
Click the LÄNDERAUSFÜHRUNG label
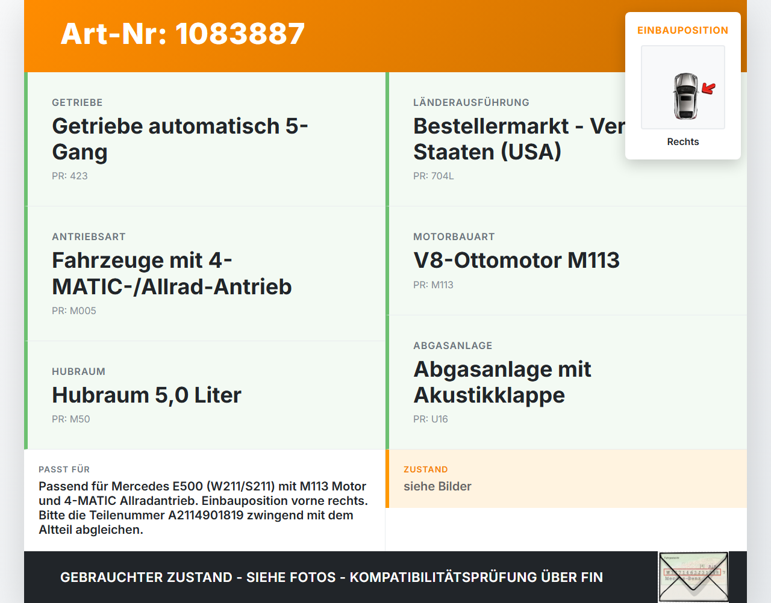point(471,102)
